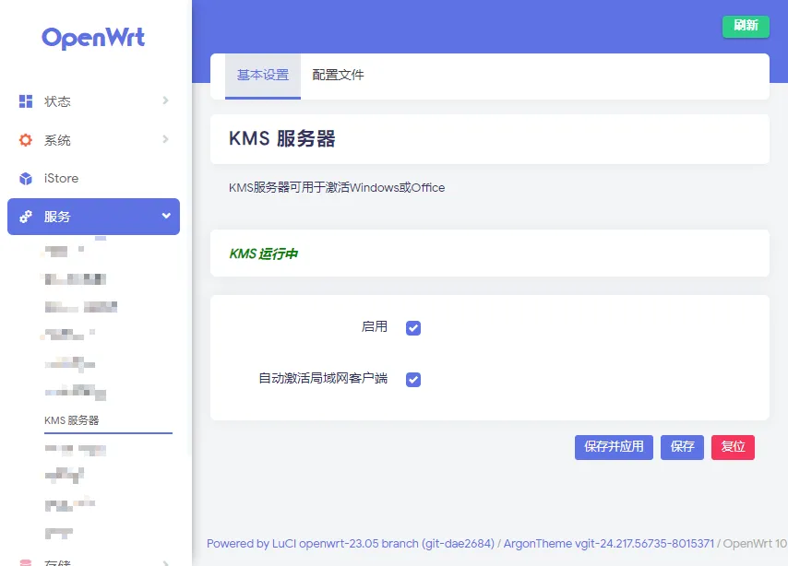Switch to the 基本设置 tab
Image resolution: width=788 pixels, height=566 pixels.
pyautogui.click(x=263, y=76)
